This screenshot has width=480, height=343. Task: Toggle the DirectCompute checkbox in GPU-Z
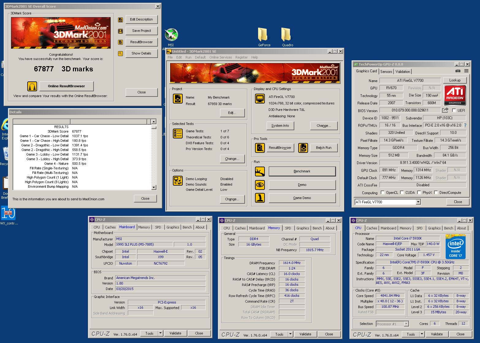click(436, 193)
